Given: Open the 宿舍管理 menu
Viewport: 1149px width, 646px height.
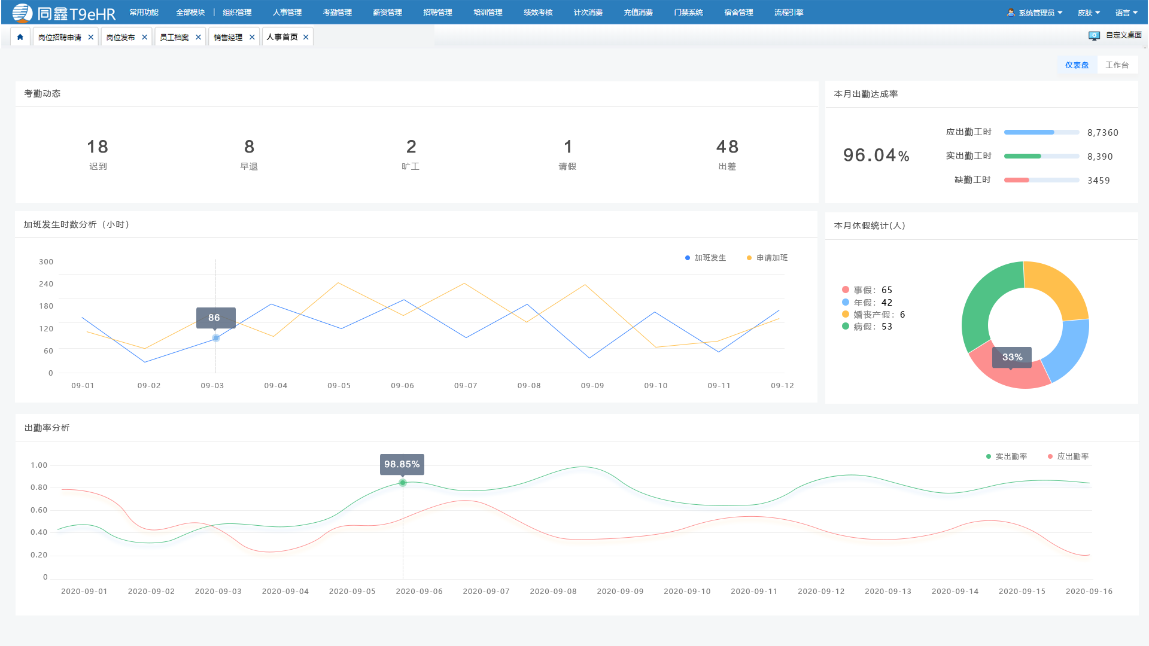Looking at the screenshot, I should 738,13.
